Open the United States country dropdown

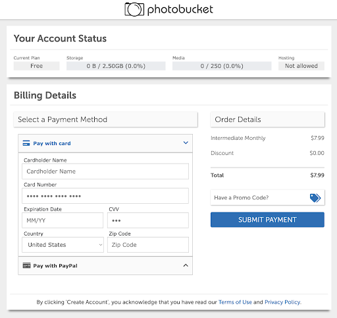[x=63, y=245]
